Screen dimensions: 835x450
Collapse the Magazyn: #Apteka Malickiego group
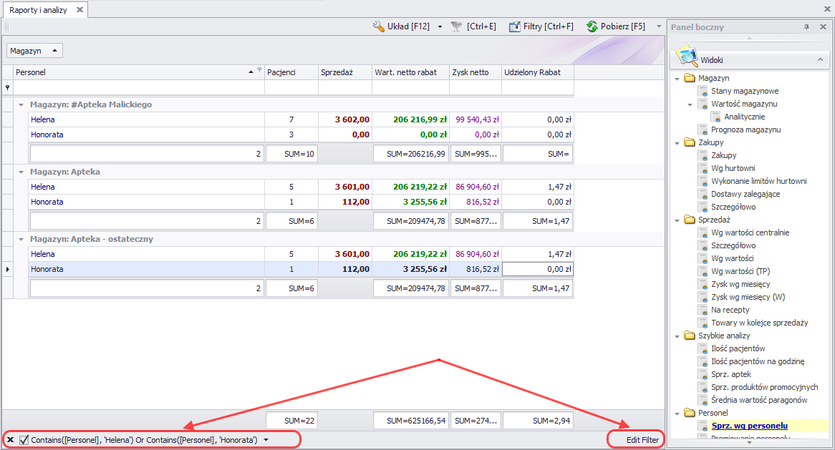21,104
